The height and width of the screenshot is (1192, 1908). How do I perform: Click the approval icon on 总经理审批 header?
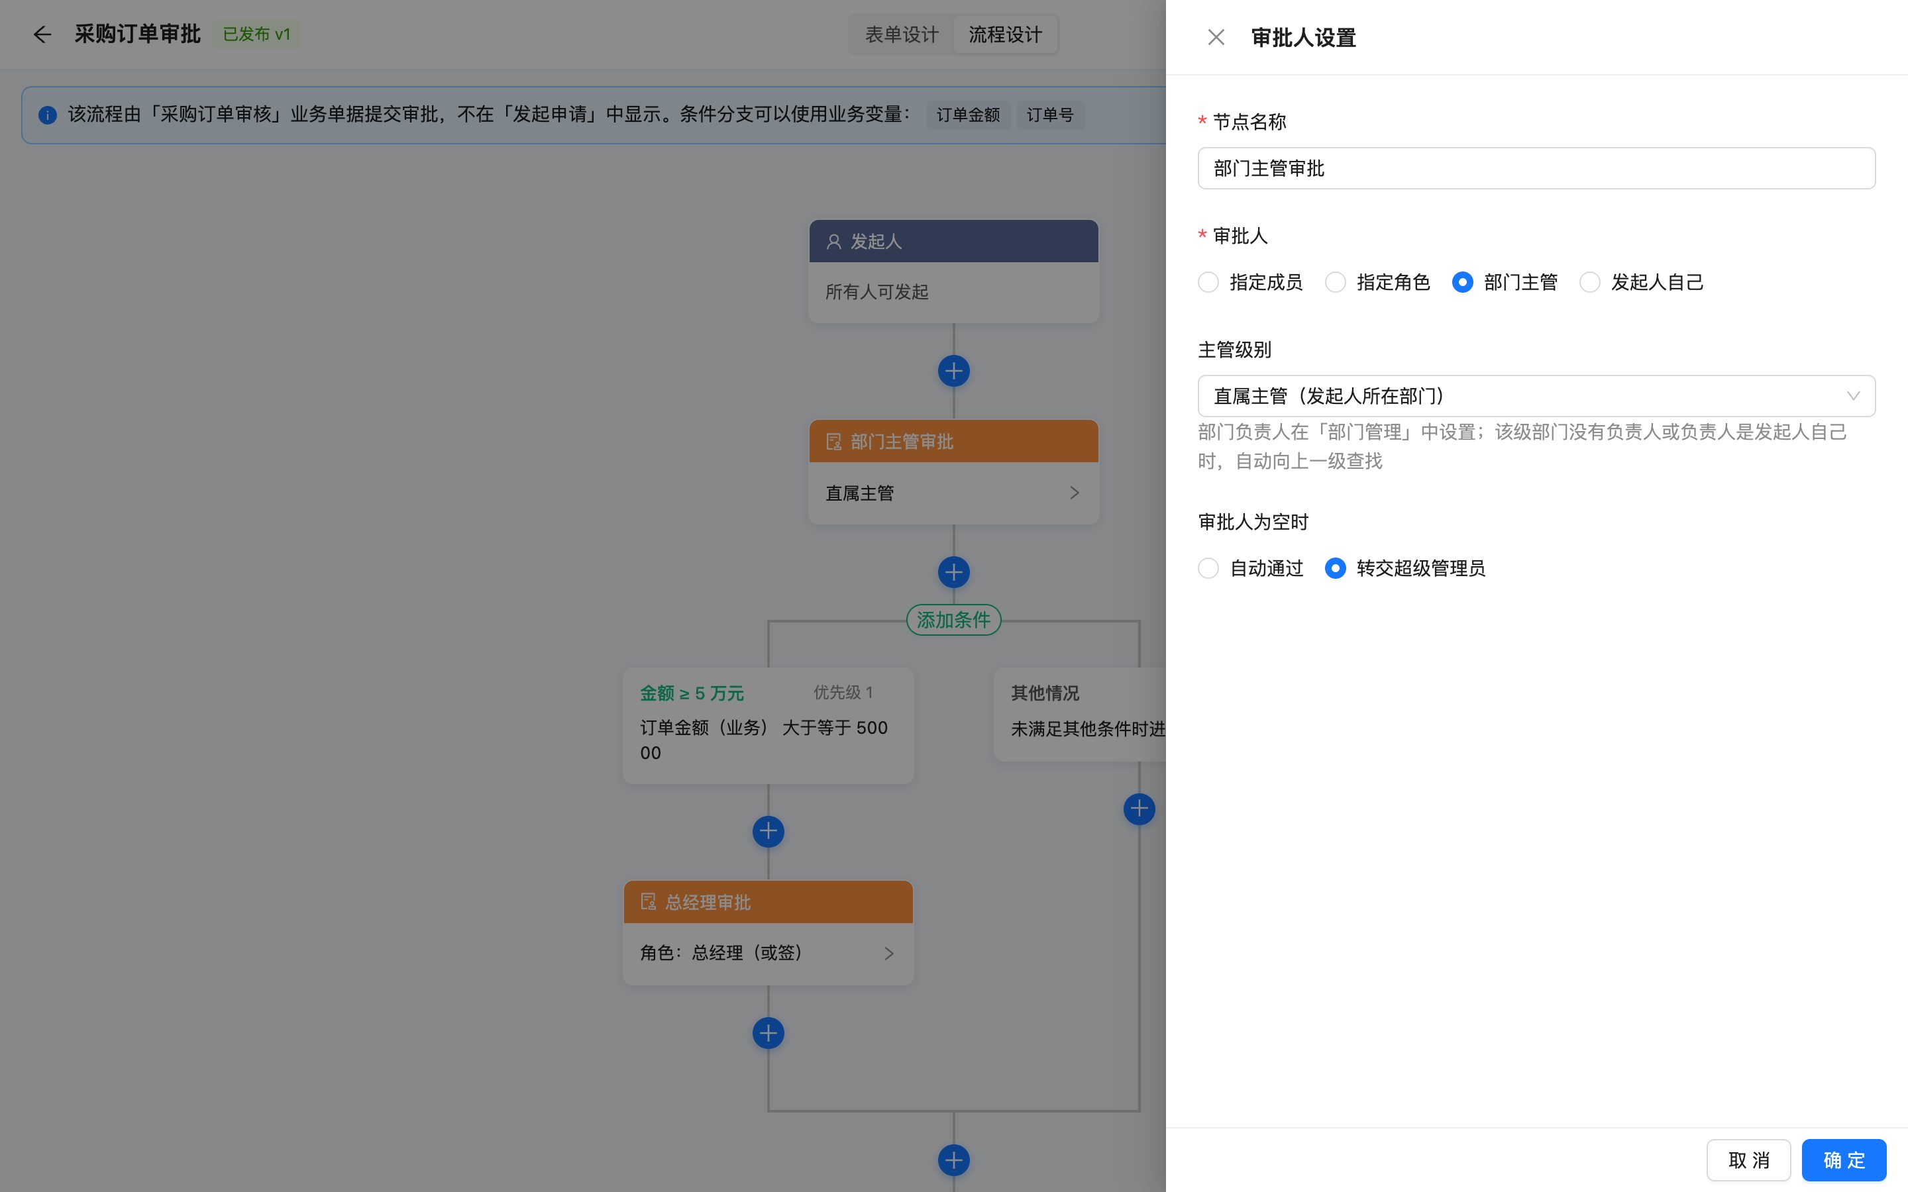point(648,902)
